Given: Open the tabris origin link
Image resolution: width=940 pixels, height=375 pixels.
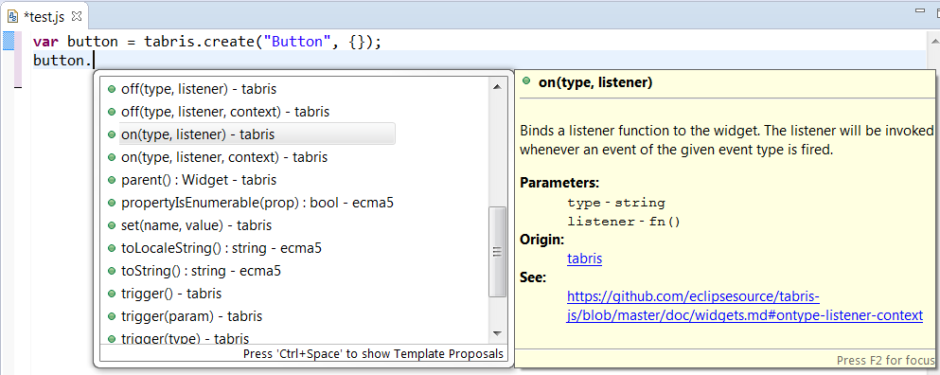Looking at the screenshot, I should tap(584, 259).
